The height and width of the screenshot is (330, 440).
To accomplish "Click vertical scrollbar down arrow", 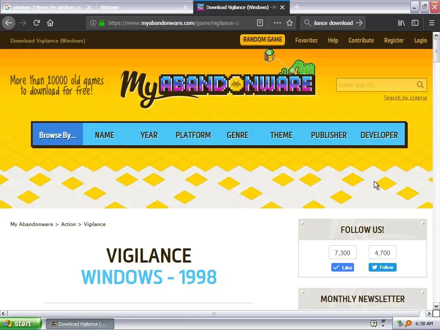I will 437,306.
